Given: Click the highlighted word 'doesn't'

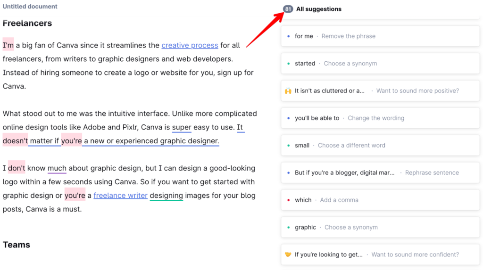Looking at the screenshot, I should pyautogui.click(x=15, y=141).
